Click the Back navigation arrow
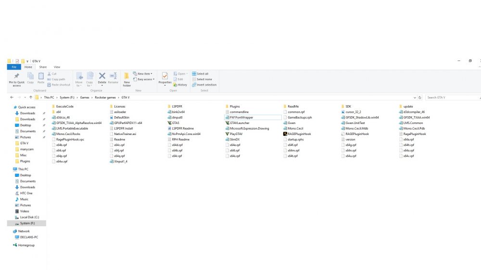Screen dimensions: 481x270 (12, 98)
